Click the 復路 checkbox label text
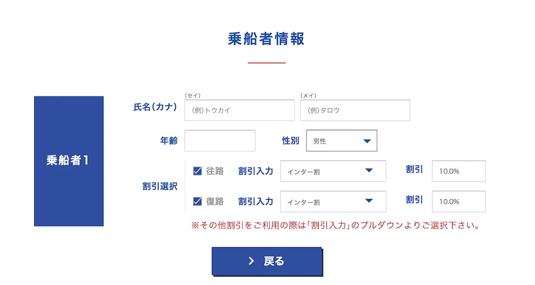 [215, 202]
